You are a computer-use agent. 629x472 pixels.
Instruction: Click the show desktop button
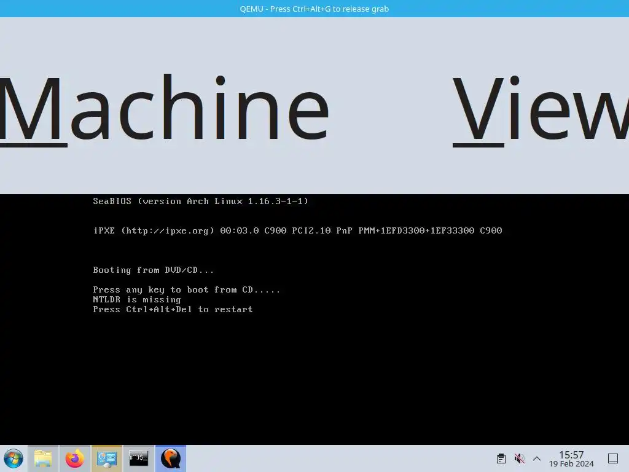613,458
